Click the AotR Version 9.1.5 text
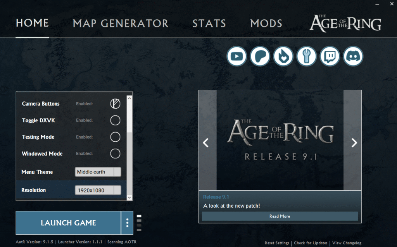The height and width of the screenshot is (247, 397). [x=35, y=242]
